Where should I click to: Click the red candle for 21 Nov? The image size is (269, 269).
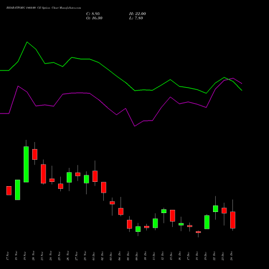coord(44,174)
